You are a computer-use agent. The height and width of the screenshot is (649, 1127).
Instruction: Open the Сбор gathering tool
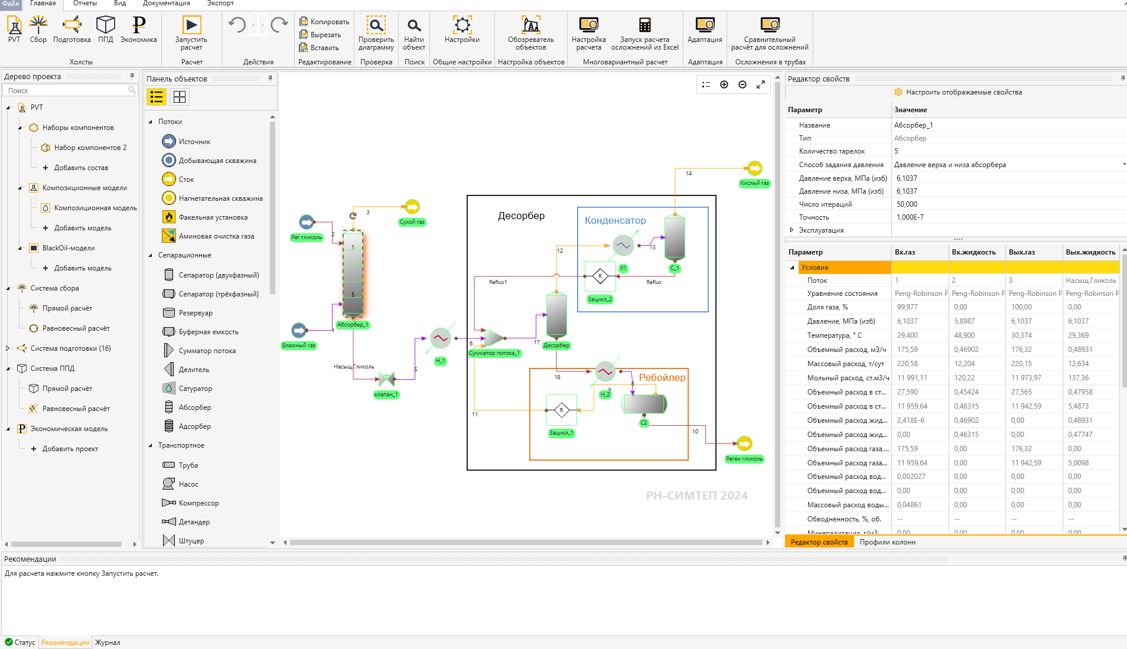(x=38, y=30)
